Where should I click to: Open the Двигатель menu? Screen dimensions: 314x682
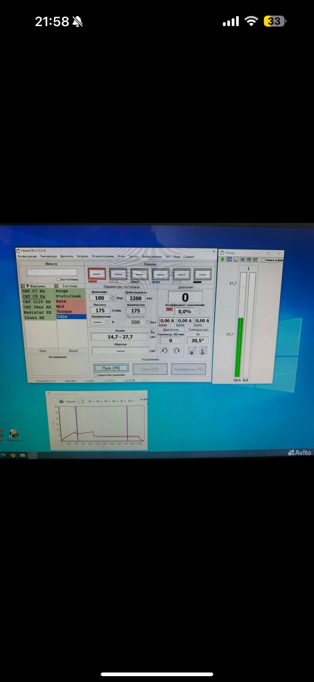[67, 257]
